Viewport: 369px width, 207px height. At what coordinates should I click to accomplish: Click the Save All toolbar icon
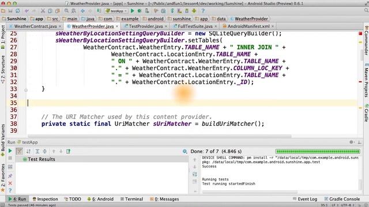(10, 11)
